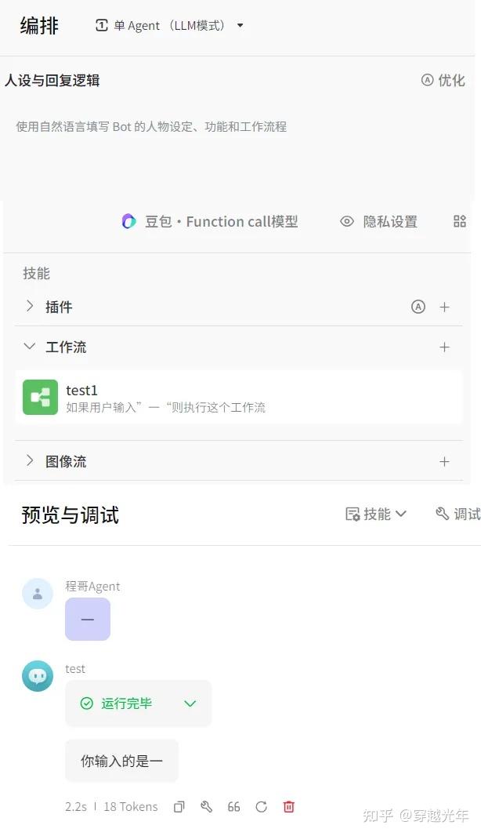
Task: Collapse the 工作流 workflow section
Action: (x=30, y=346)
